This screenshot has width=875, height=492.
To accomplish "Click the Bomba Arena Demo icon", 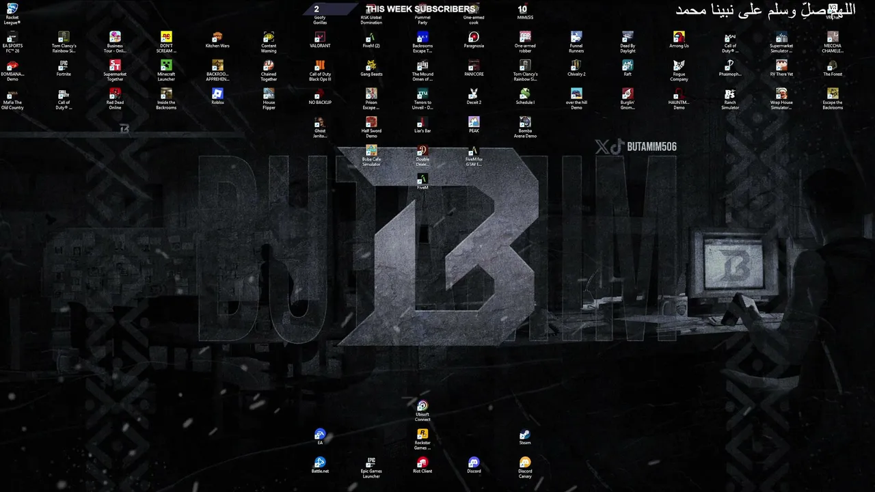I will [525, 128].
